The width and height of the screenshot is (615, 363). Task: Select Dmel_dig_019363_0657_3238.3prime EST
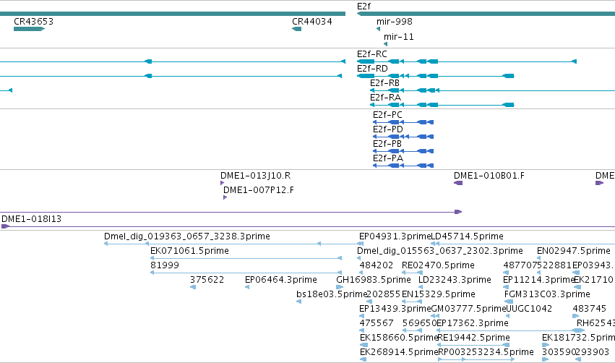[186, 236]
